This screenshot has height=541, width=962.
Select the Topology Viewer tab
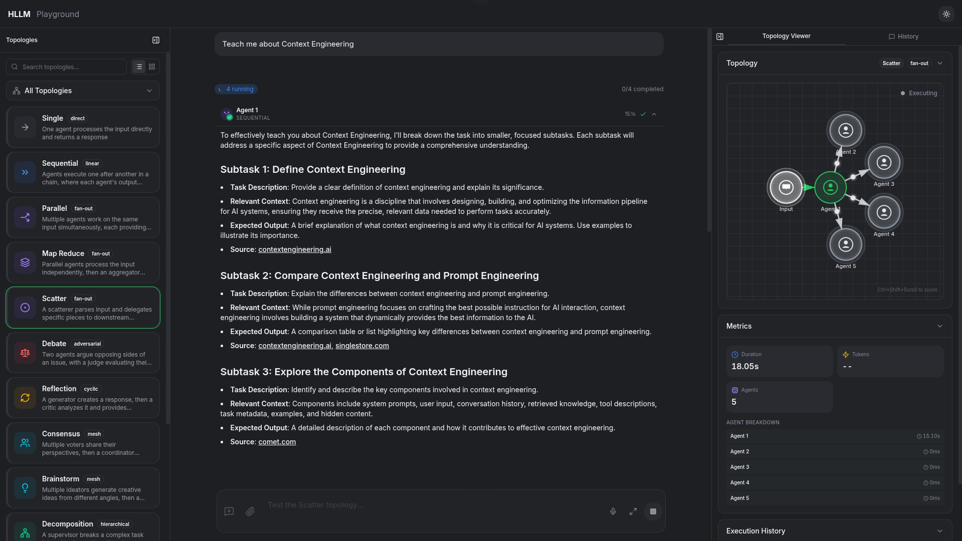coord(786,36)
